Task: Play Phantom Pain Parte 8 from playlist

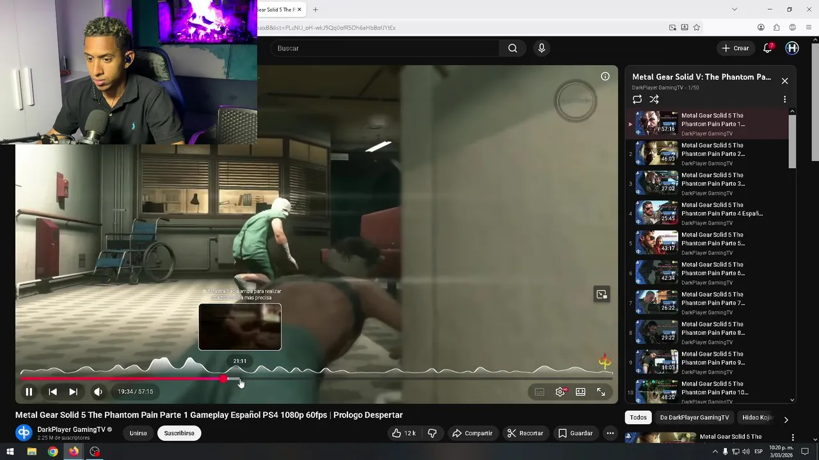Action: [707, 332]
